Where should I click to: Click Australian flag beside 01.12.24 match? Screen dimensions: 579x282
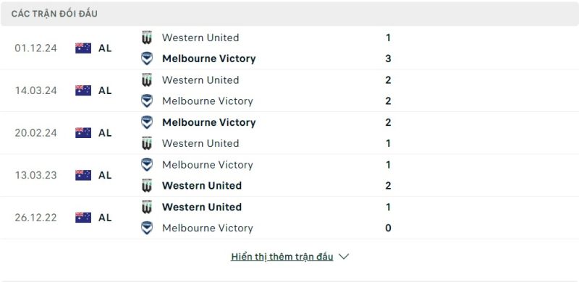(83, 48)
